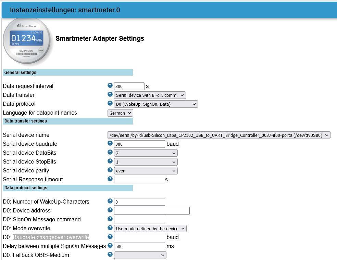Click the Instanzeinstellungen: smartmeter.0 title

coord(65,10)
